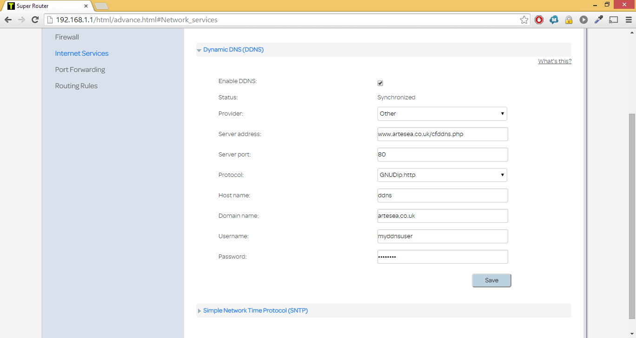Click the Domain name field
Image resolution: width=636 pixels, height=338 pixels.
pyautogui.click(x=443, y=216)
